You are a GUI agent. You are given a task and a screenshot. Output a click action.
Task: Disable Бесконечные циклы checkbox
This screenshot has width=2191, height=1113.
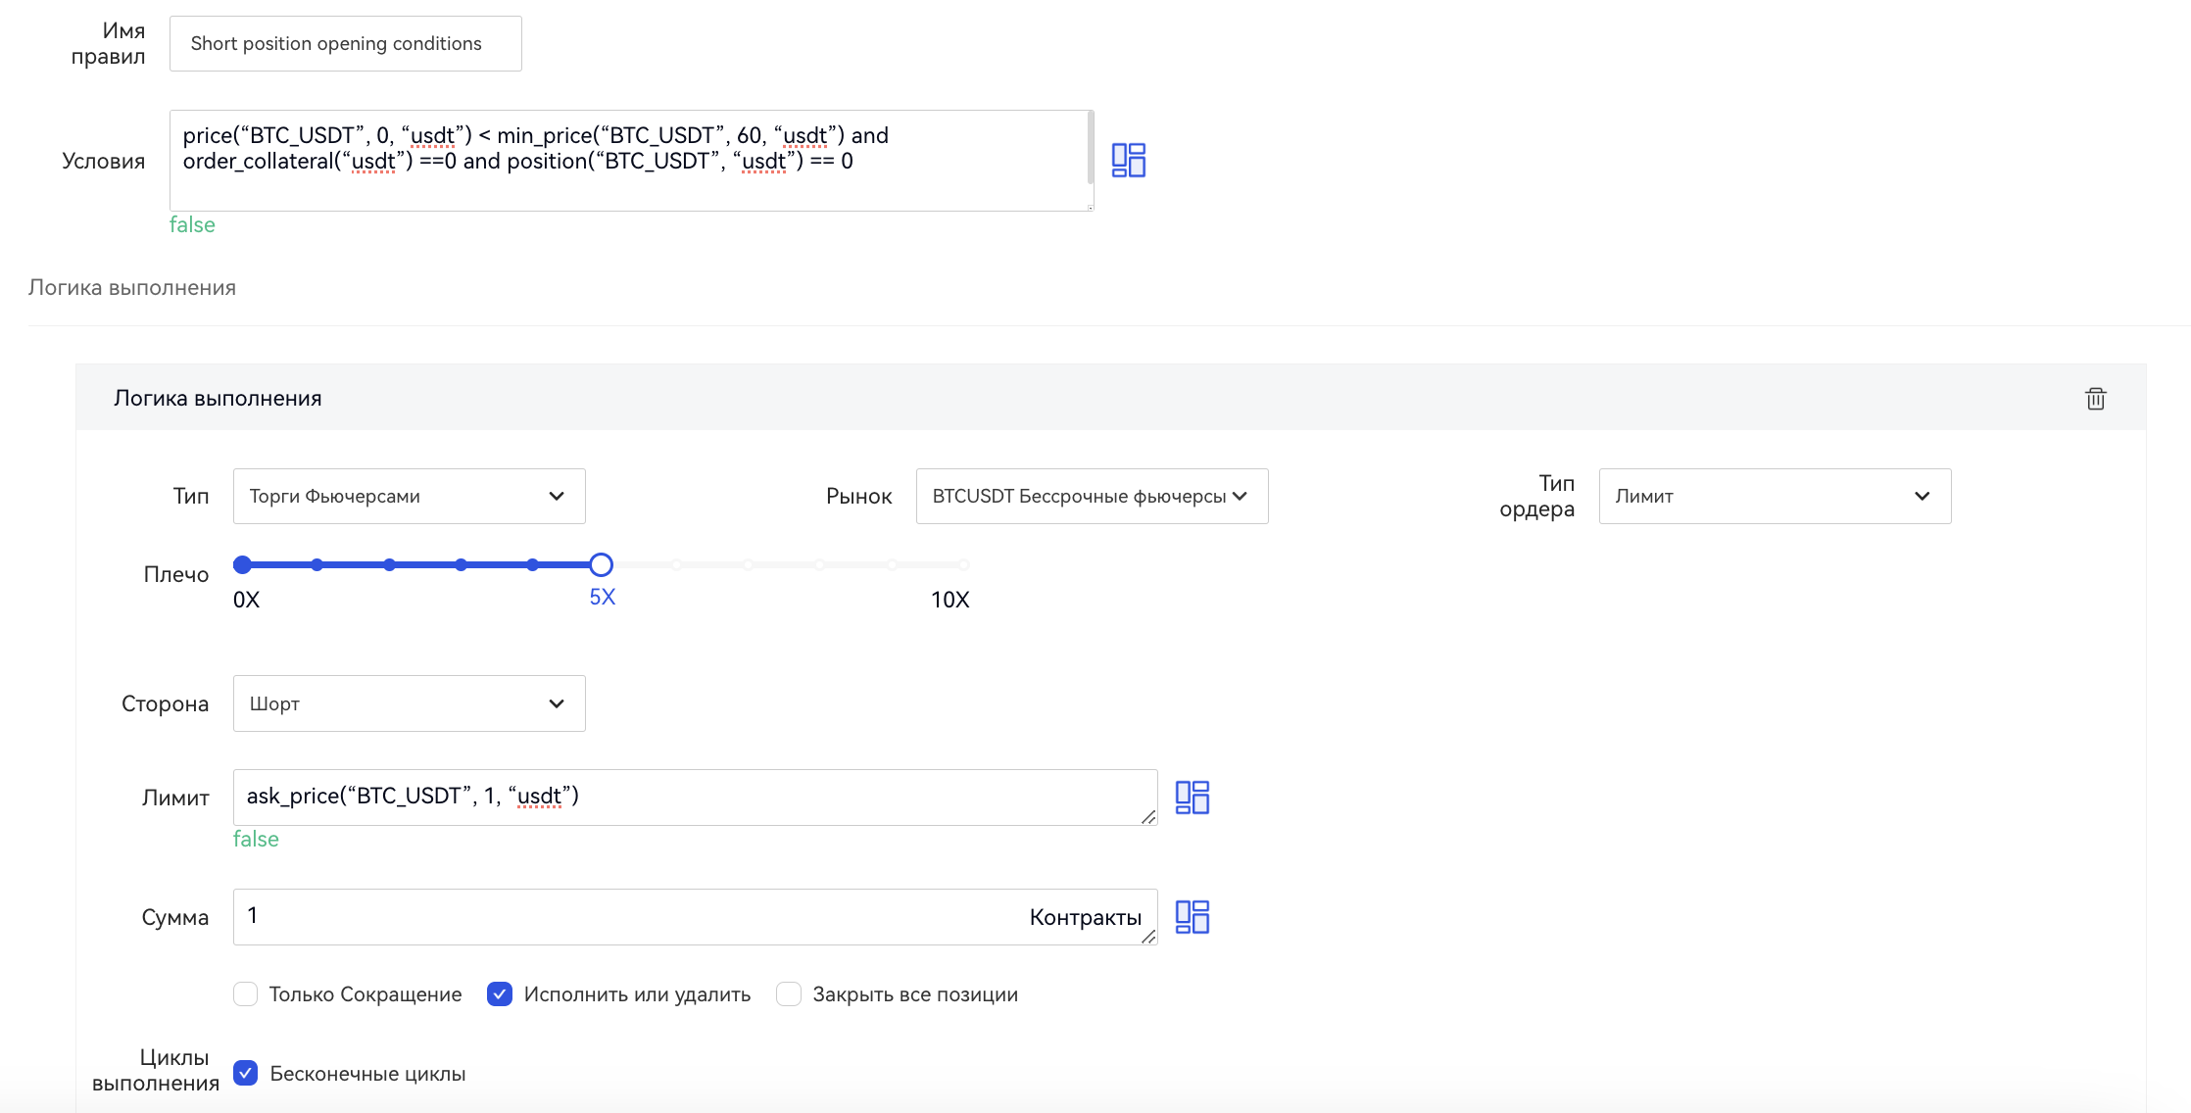pos(246,1074)
